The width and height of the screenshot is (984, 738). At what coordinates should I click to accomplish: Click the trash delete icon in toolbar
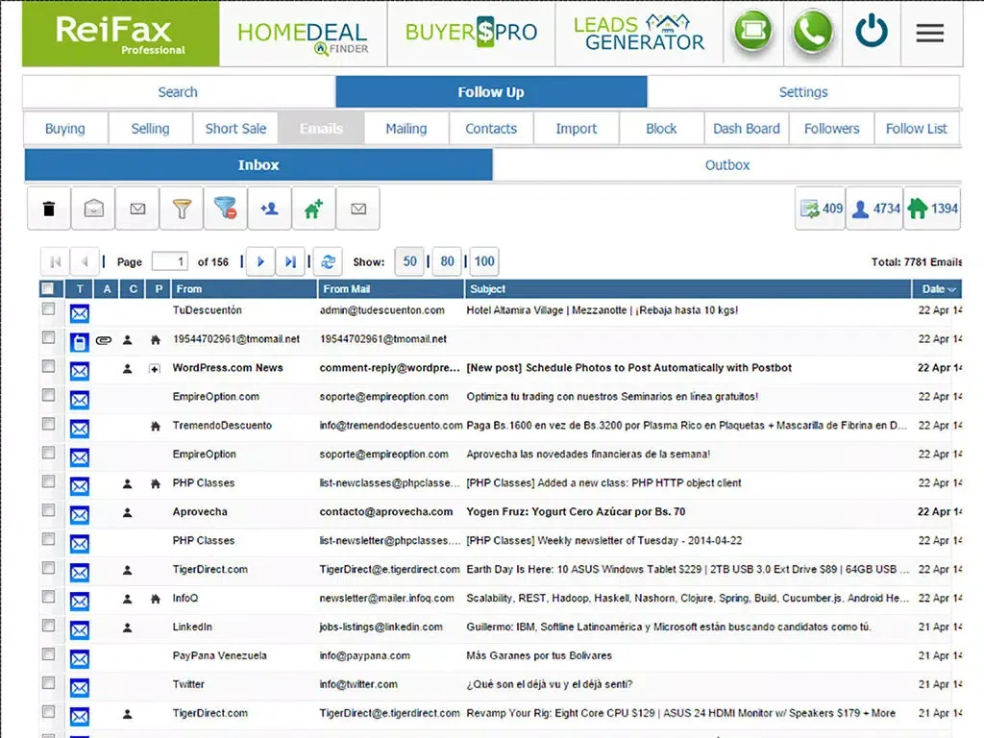coord(49,209)
